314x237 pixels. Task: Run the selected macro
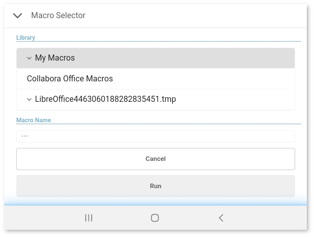click(155, 186)
